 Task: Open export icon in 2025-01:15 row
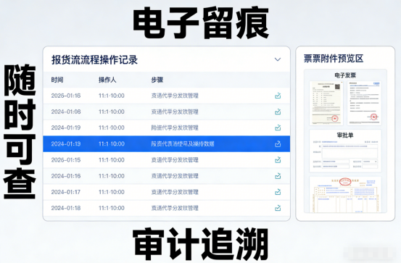click(278, 160)
